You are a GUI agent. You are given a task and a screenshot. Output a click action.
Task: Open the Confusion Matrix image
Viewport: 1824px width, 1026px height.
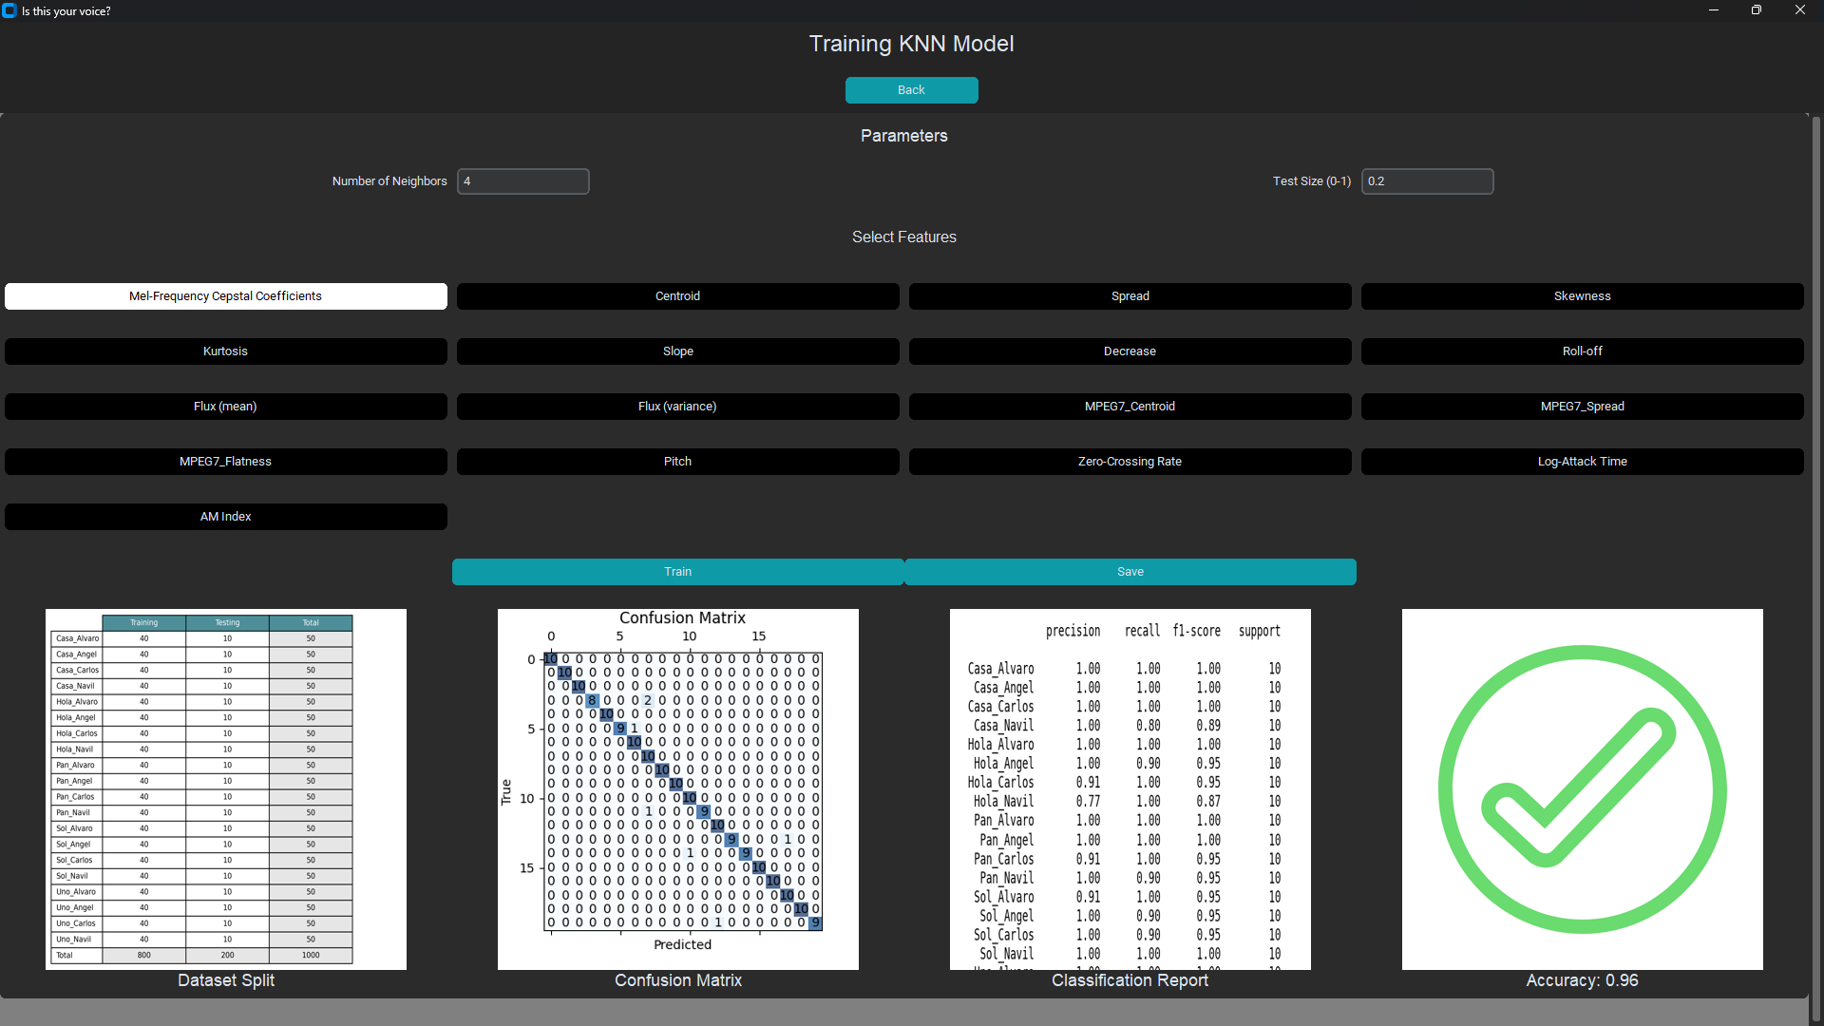coord(678,788)
